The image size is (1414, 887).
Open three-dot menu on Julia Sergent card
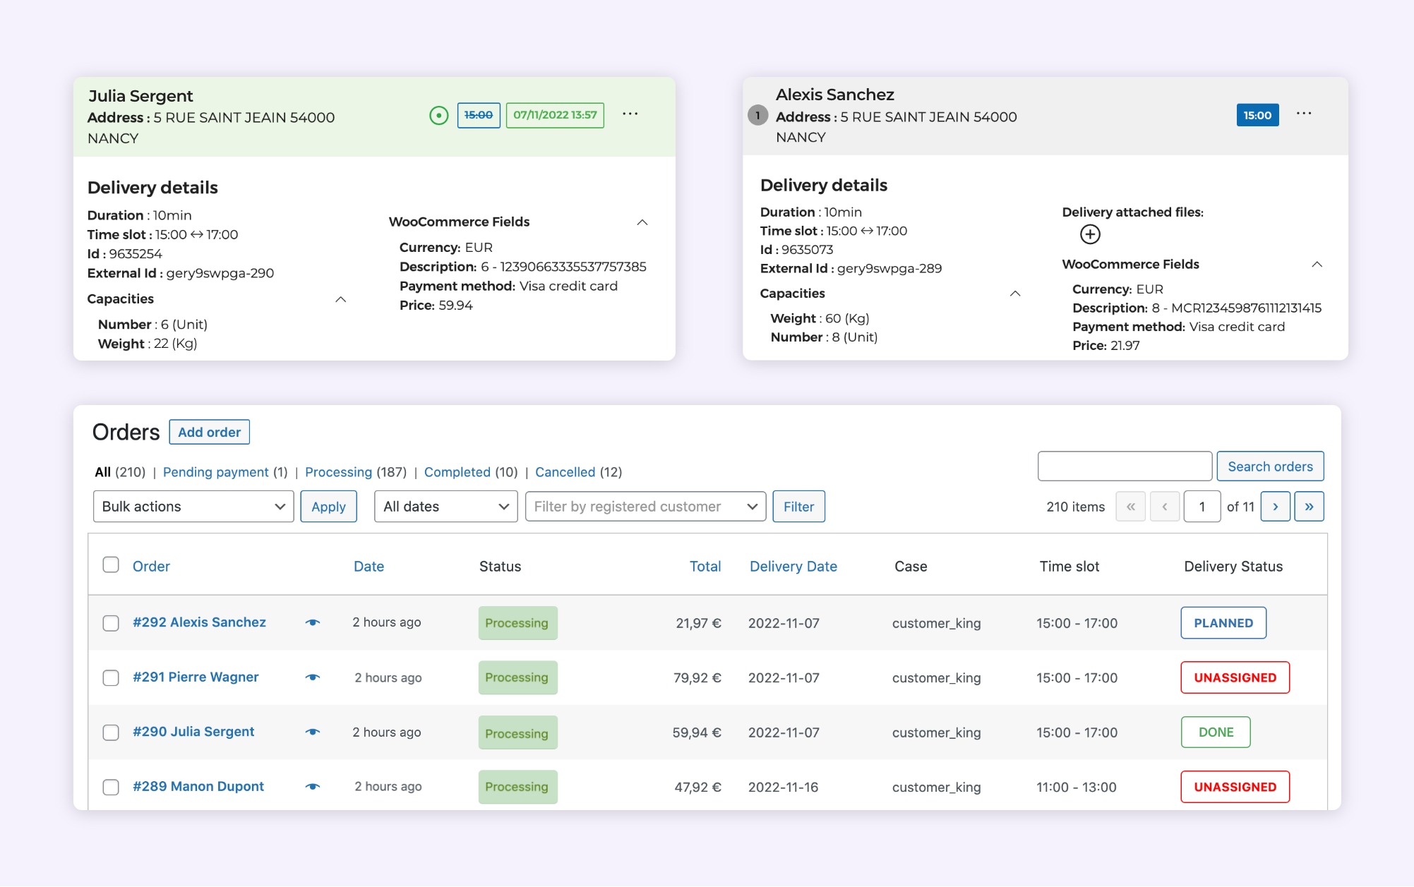pyautogui.click(x=630, y=114)
